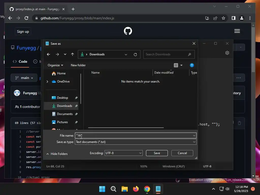
Task: Open the view options dropdown arrow
Action: [x=181, y=65]
